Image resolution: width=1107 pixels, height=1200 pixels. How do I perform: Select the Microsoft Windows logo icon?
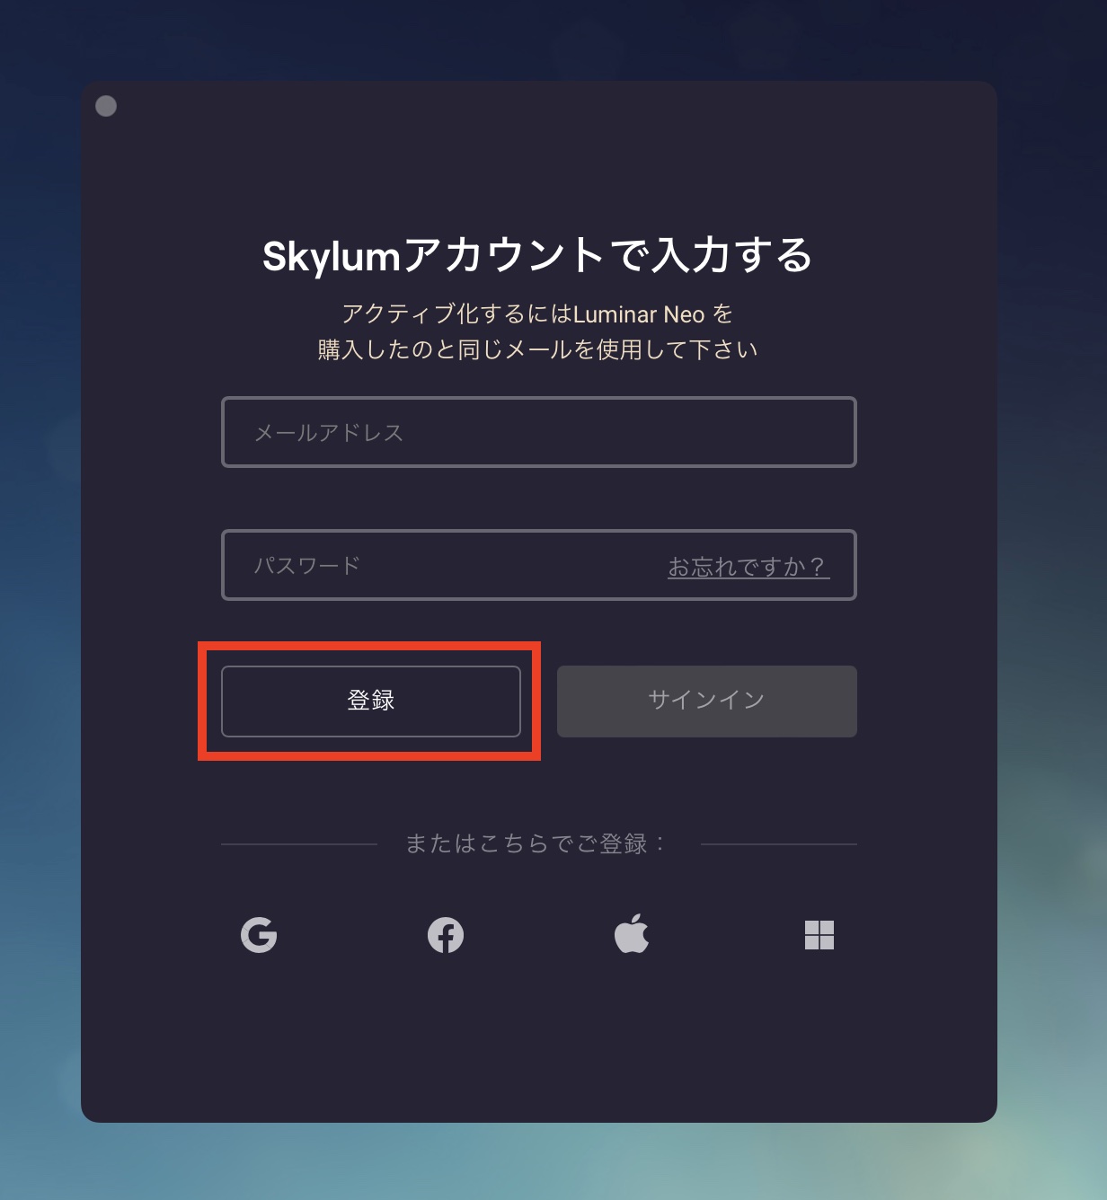click(x=819, y=935)
